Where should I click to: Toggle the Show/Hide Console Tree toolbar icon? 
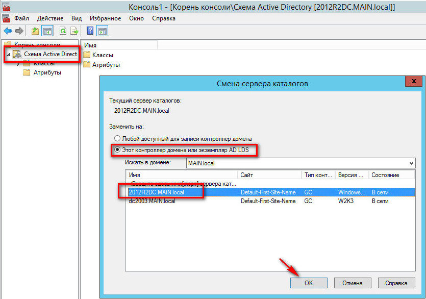47,31
